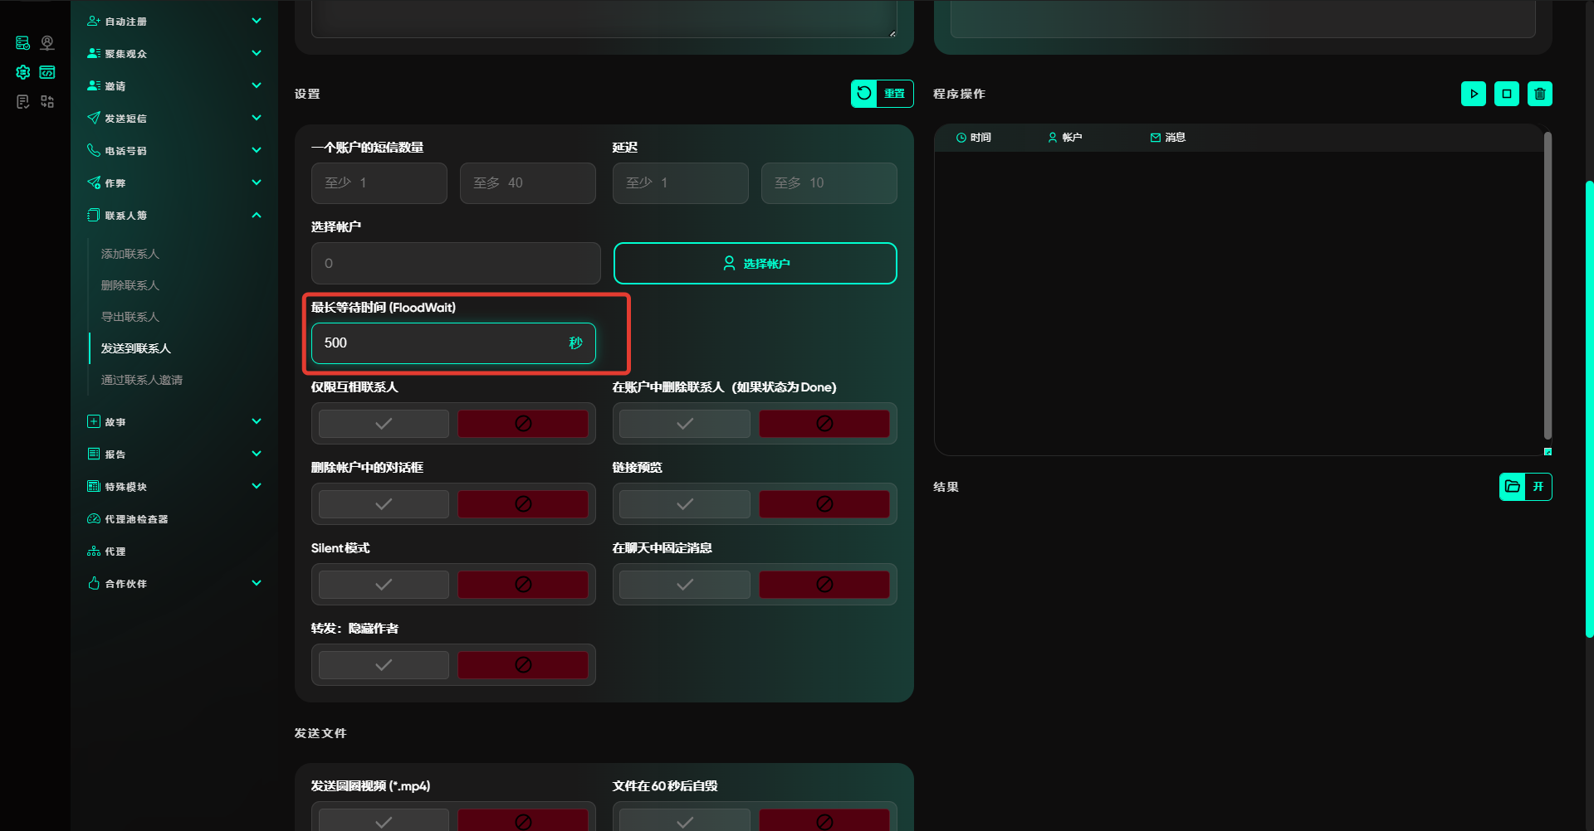This screenshot has width=1594, height=831.
Task: Turn on Silent模式 checkmark option
Action: (x=384, y=585)
